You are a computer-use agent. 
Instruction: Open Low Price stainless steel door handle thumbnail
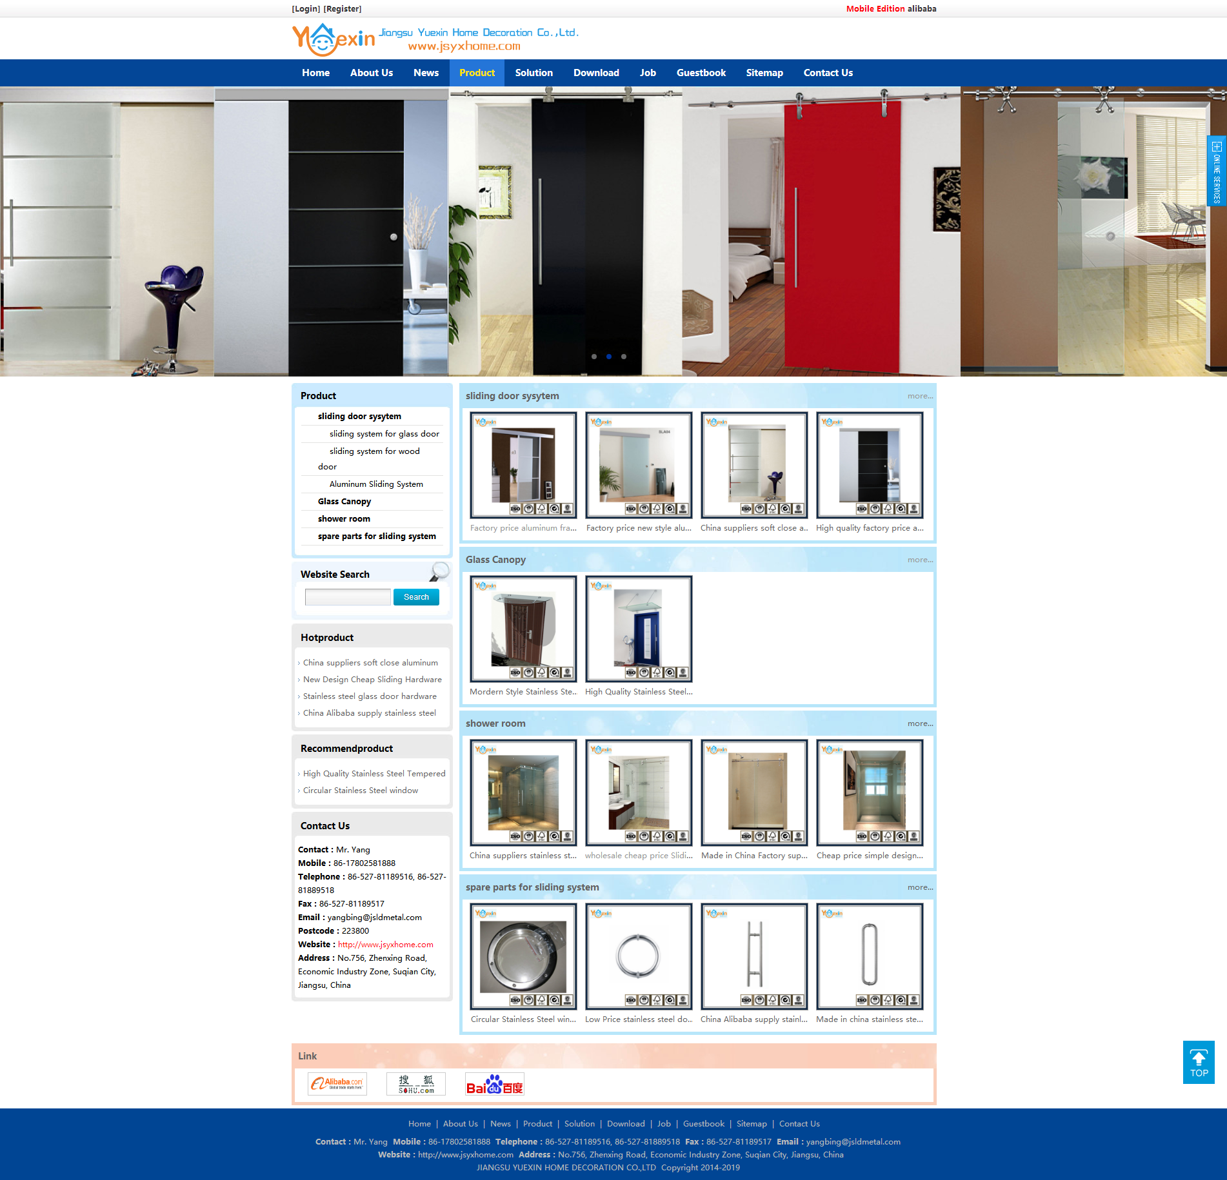pos(639,956)
